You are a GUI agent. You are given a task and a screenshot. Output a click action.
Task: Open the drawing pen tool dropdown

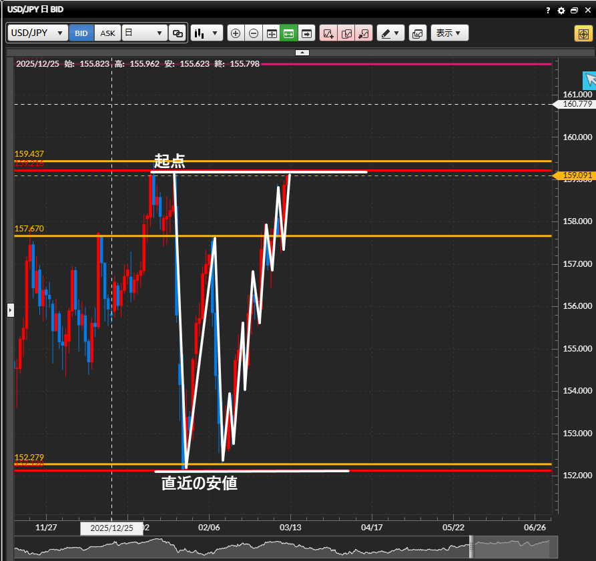coord(390,33)
